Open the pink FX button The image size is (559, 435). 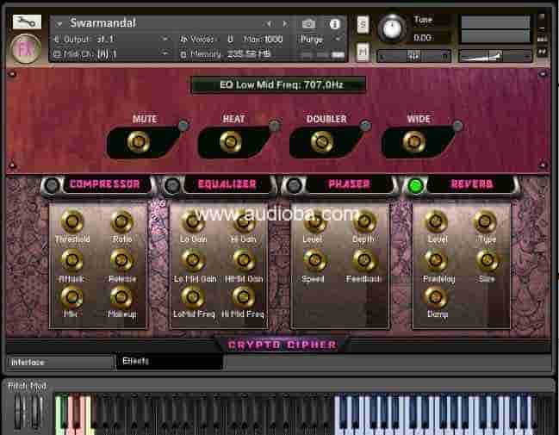click(27, 47)
